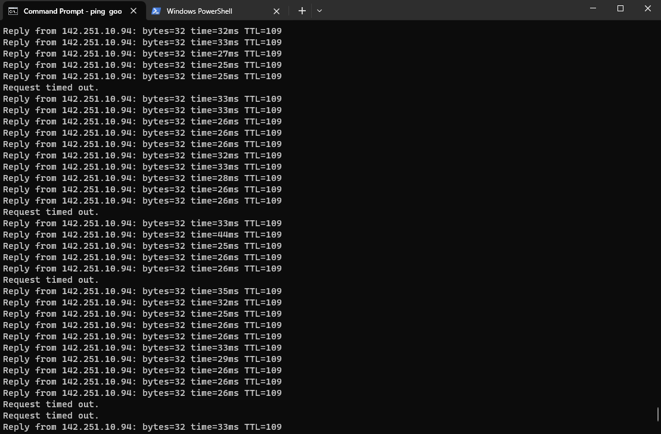
Task: Switch to the Command Prompt - ping tab
Action: 73,11
